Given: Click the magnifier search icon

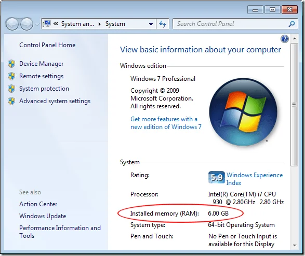Looking at the screenshot, I should tap(292, 24).
